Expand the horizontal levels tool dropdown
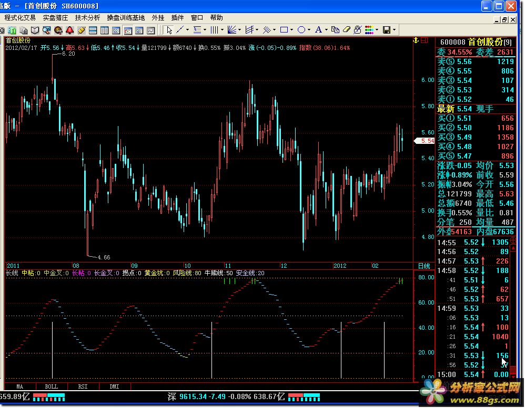 tap(205, 30)
